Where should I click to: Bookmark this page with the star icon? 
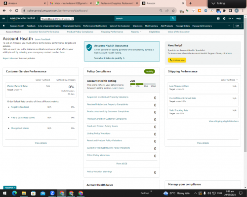point(173,10)
